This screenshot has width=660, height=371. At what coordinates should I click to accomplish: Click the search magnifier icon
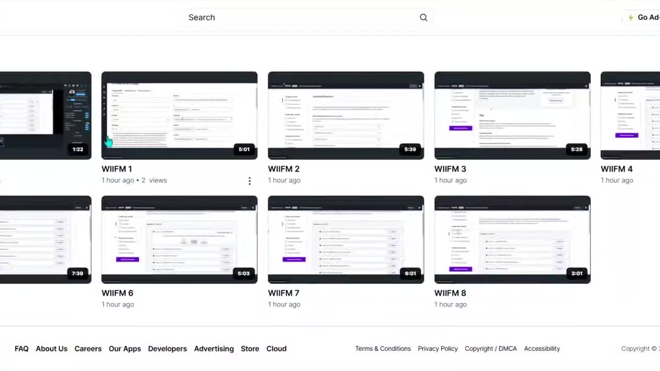pos(423,18)
